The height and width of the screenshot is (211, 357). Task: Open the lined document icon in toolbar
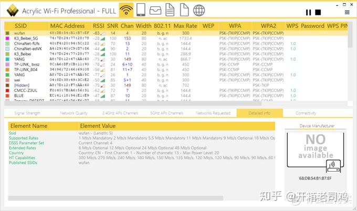coord(170,10)
